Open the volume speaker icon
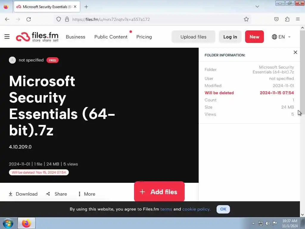The width and height of the screenshot is (305, 229). pyautogui.click(x=268, y=223)
